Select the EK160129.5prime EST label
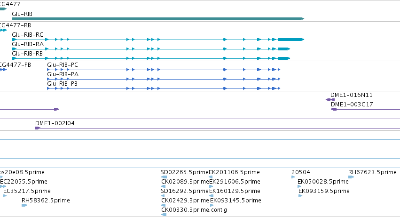The image size is (400, 217). point(235,191)
